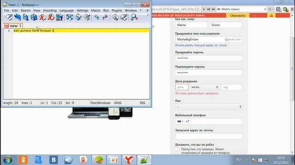Click the Redo arrow icon
295x165 pixels.
105,17
